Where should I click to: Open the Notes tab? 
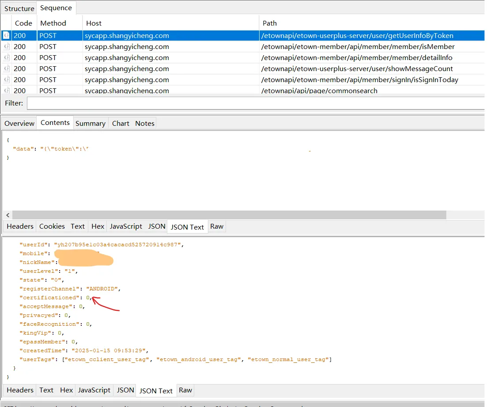[145, 124]
